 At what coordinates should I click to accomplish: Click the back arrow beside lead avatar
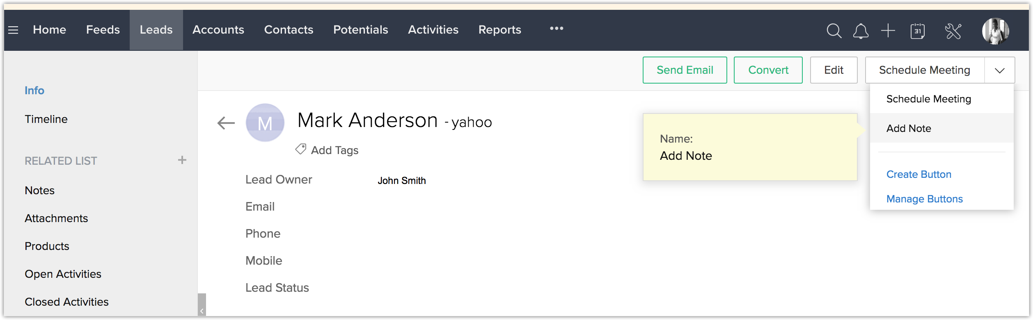pos(226,123)
